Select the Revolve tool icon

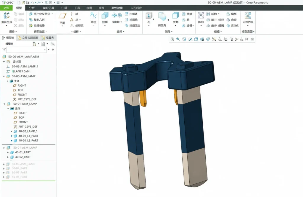pos(117,15)
